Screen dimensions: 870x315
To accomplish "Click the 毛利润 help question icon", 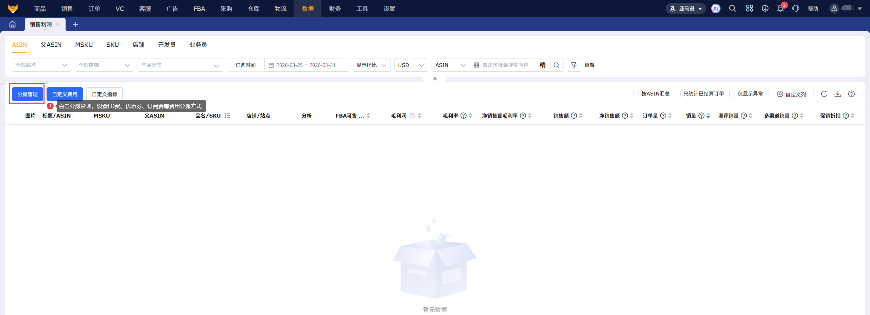I will (413, 116).
